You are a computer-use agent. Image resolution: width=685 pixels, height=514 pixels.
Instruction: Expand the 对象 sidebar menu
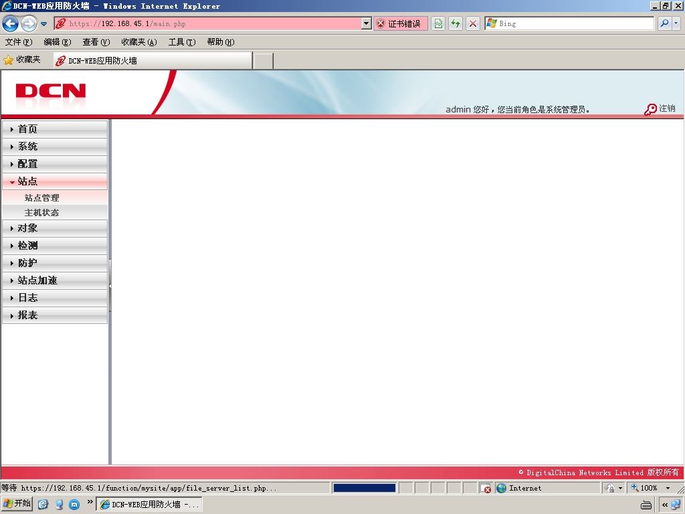point(55,228)
